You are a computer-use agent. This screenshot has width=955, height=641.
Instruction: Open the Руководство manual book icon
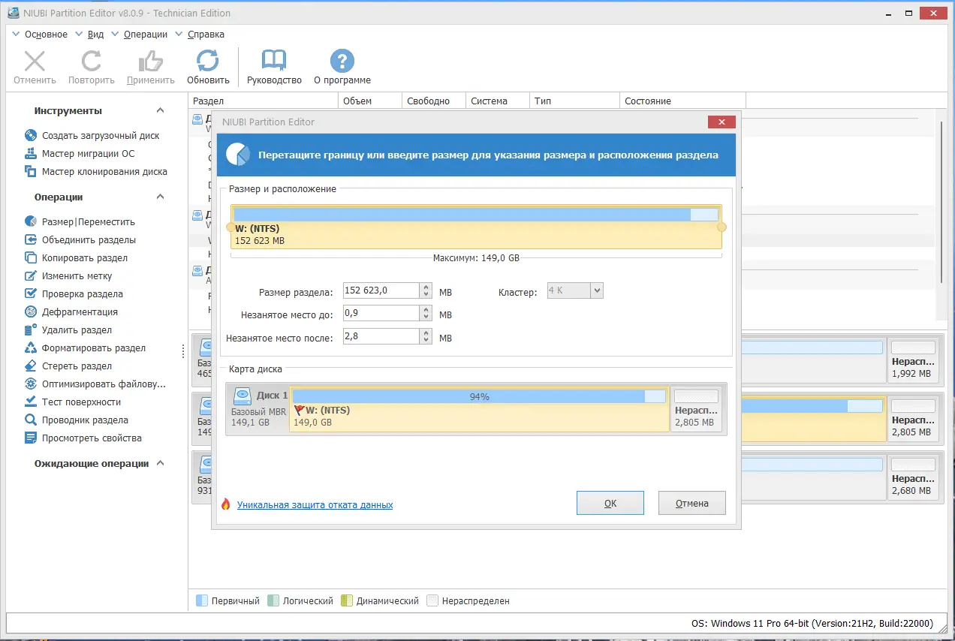(274, 62)
